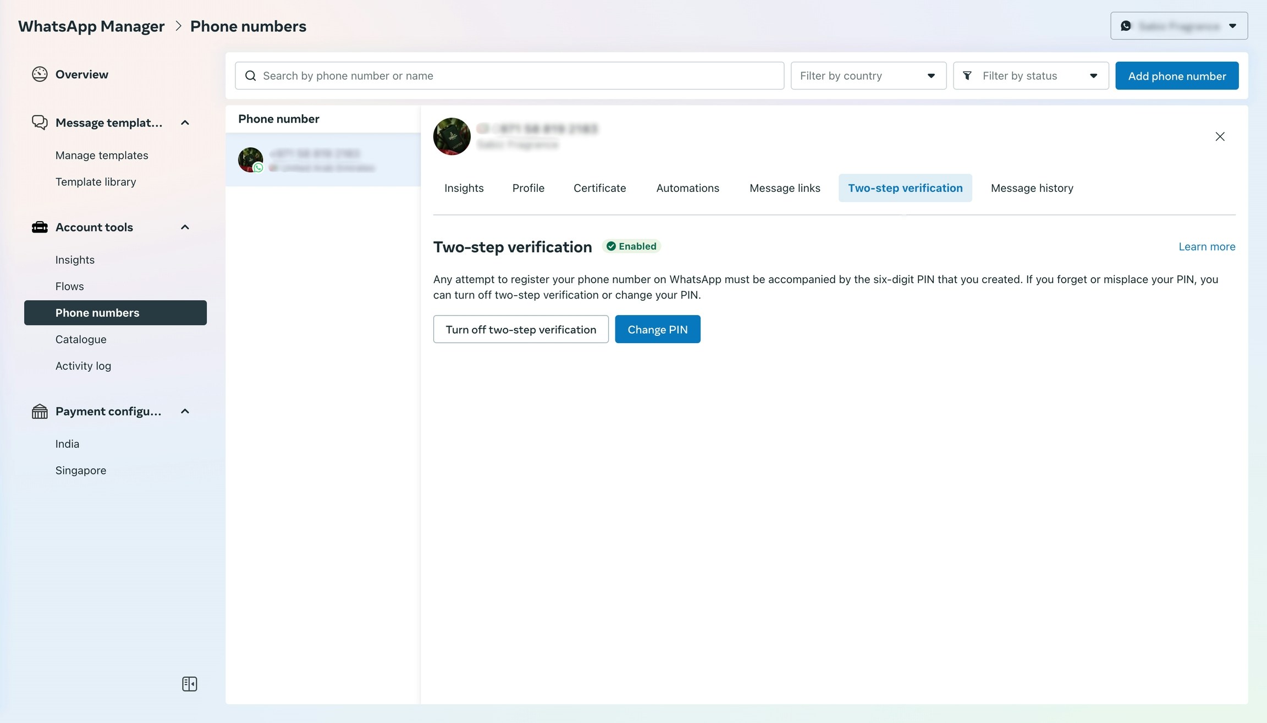The width and height of the screenshot is (1267, 723).
Task: Click the Message templates chat icon
Action: (x=40, y=122)
